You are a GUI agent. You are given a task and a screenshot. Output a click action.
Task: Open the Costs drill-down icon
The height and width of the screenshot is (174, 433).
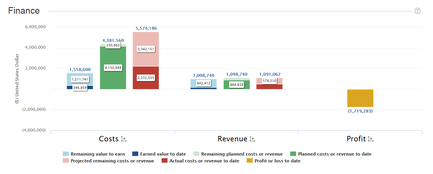(124, 139)
